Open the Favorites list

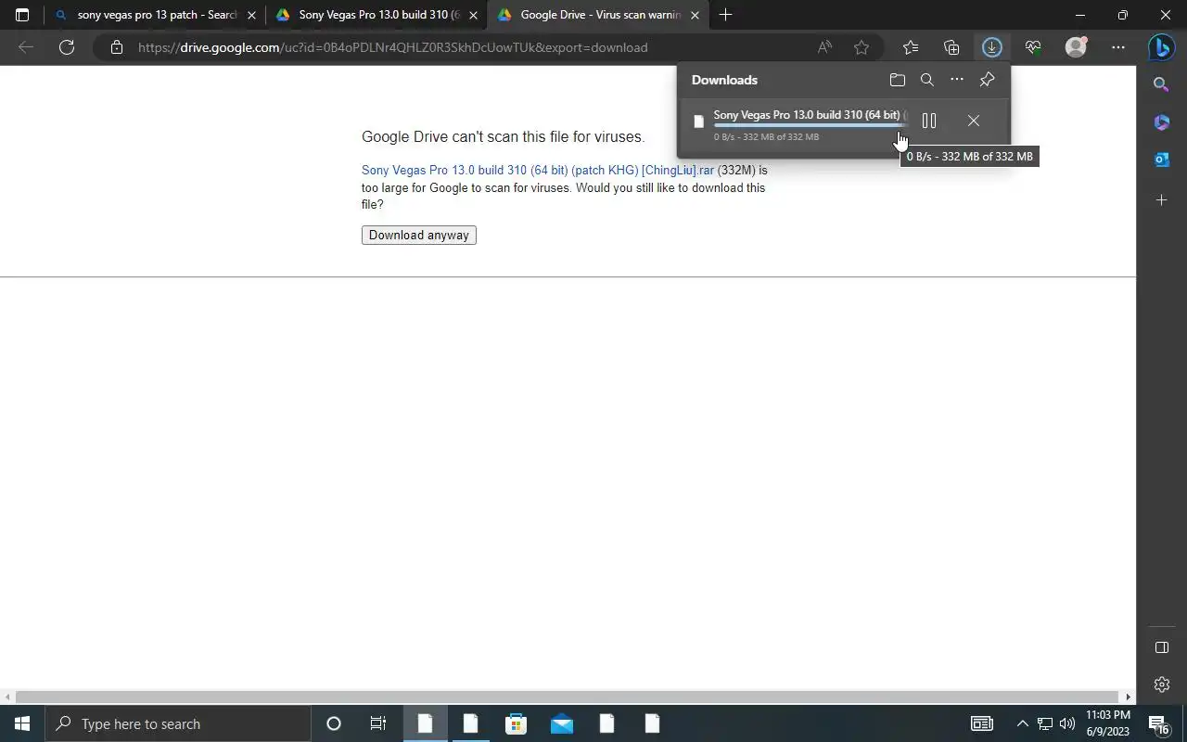pyautogui.click(x=911, y=47)
